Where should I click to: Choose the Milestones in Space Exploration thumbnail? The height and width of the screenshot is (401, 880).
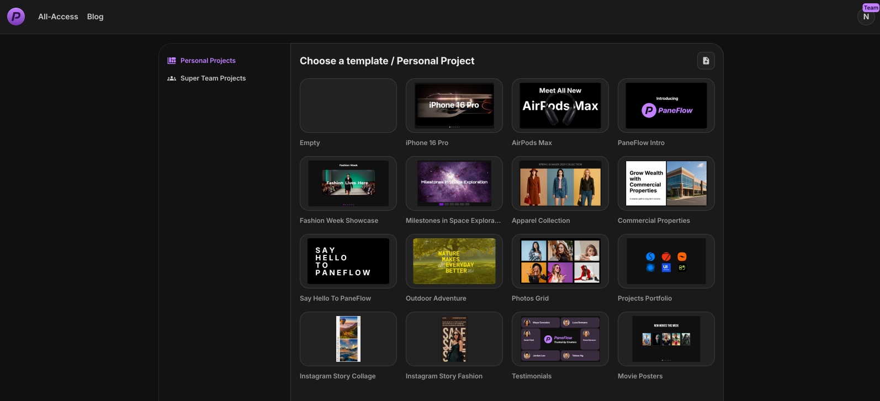[454, 183]
